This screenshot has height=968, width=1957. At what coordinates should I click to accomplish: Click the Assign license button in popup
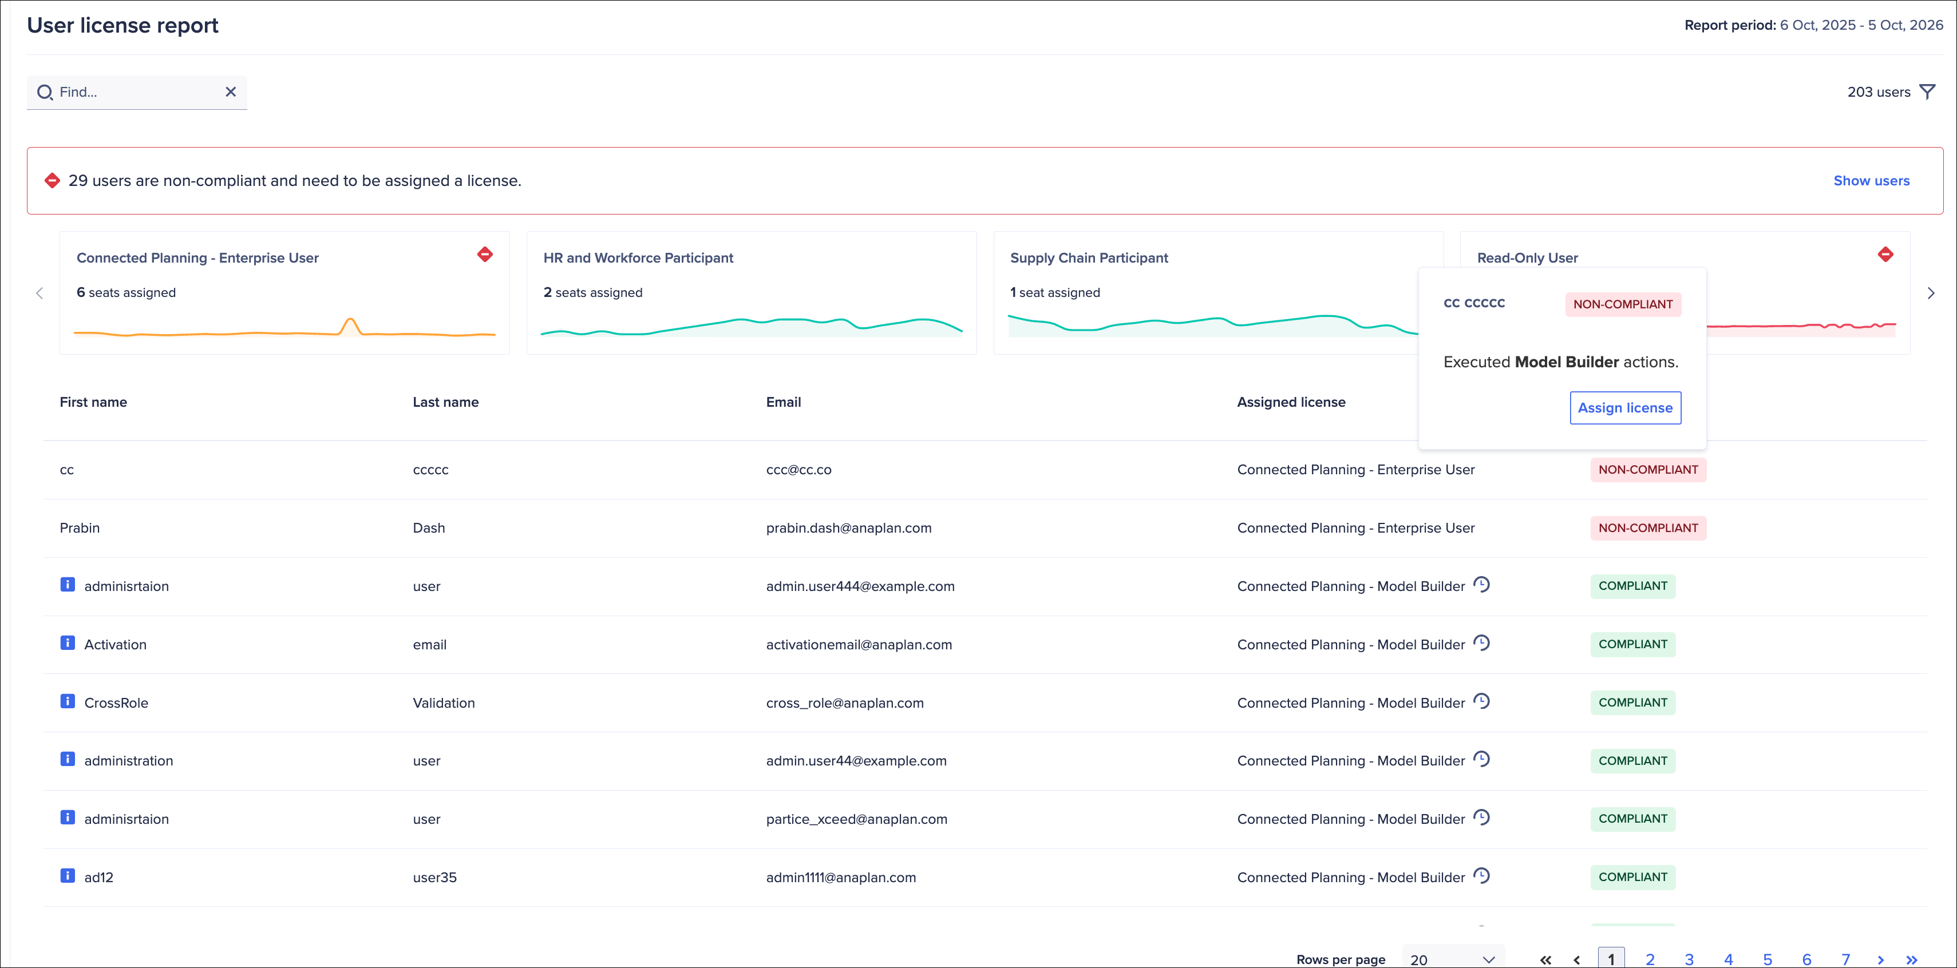(x=1625, y=408)
